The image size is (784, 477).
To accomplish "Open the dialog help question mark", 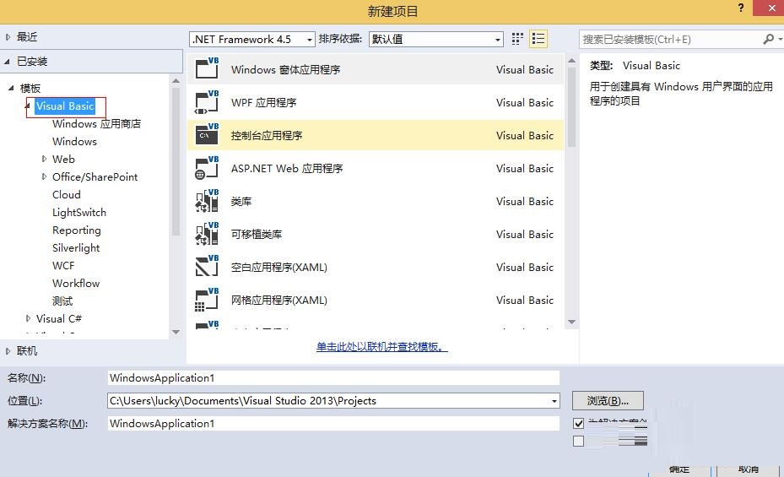I will (741, 8).
